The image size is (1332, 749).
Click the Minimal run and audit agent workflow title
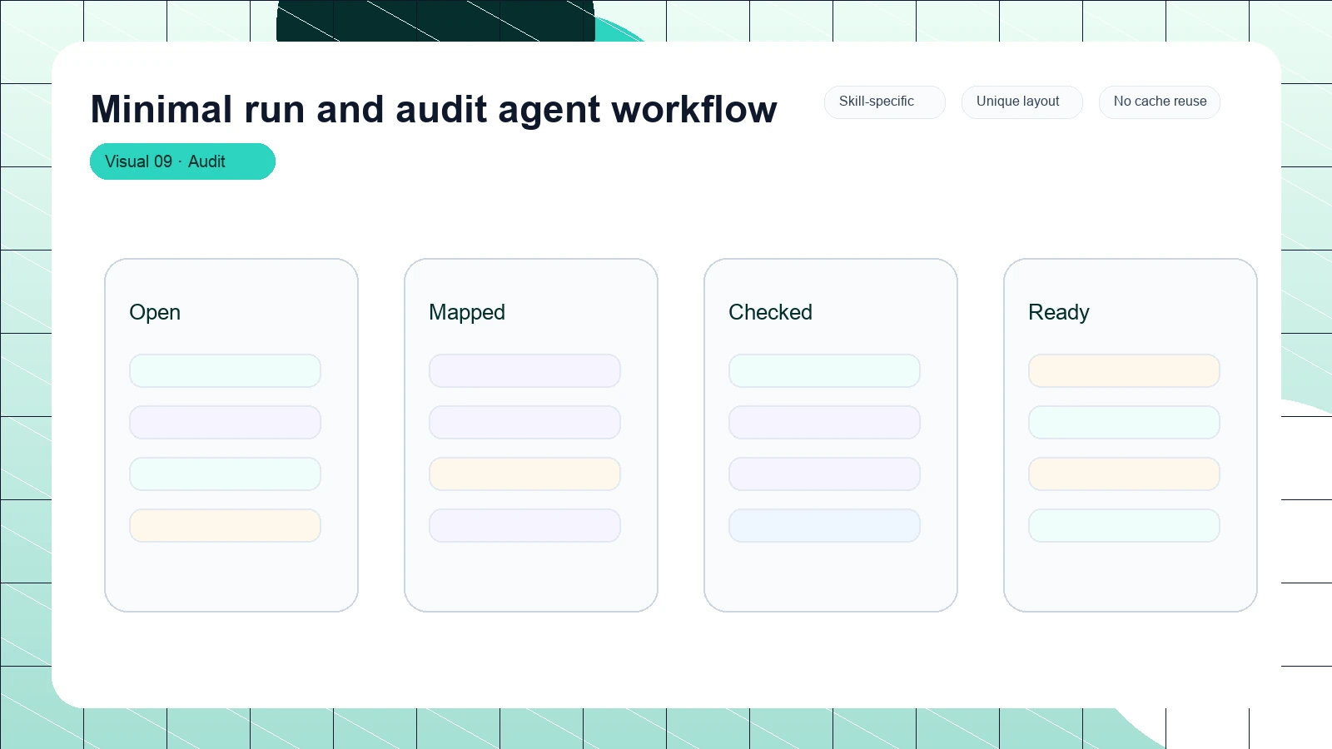pos(434,110)
